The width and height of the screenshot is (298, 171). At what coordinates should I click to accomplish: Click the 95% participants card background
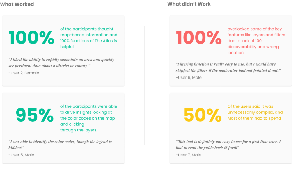pyautogui.click(x=63, y=128)
